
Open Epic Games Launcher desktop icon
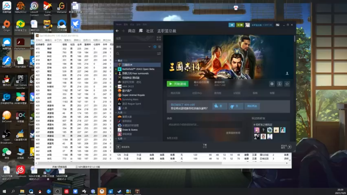pyautogui.click(x=20, y=82)
